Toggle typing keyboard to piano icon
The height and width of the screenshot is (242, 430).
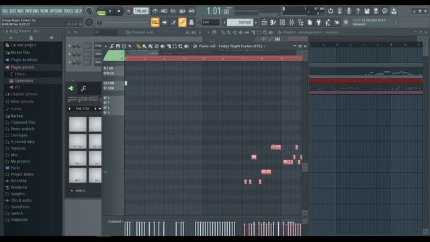click(x=155, y=22)
